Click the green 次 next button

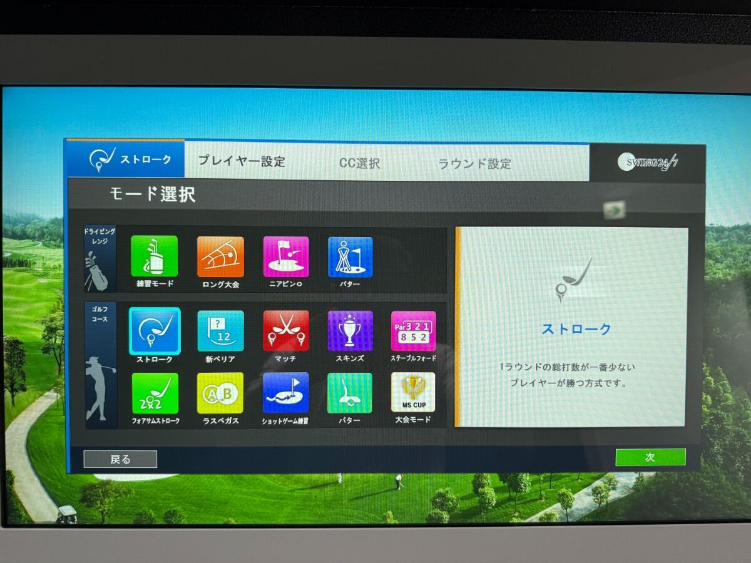pos(650,457)
